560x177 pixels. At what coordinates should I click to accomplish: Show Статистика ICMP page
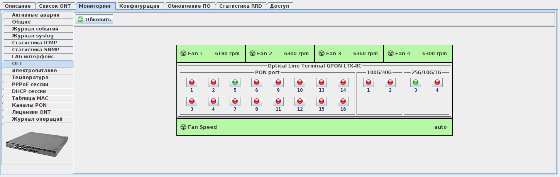[x=37, y=43]
